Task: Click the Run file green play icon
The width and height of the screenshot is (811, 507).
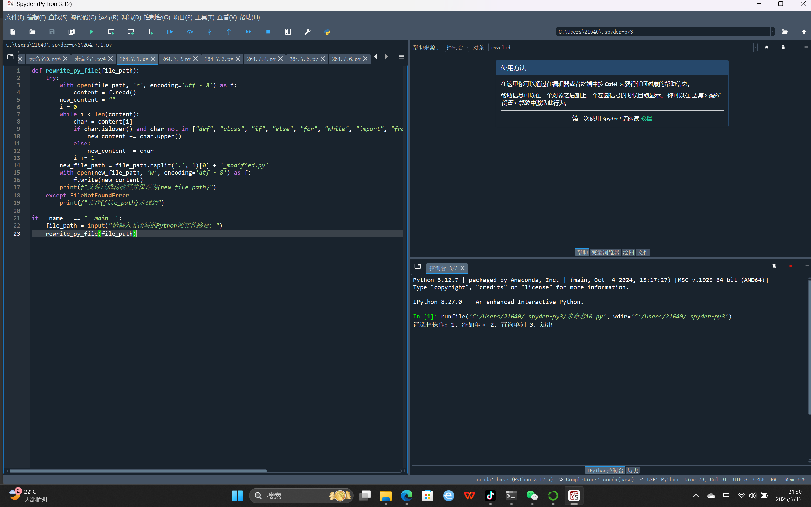Action: pyautogui.click(x=92, y=32)
